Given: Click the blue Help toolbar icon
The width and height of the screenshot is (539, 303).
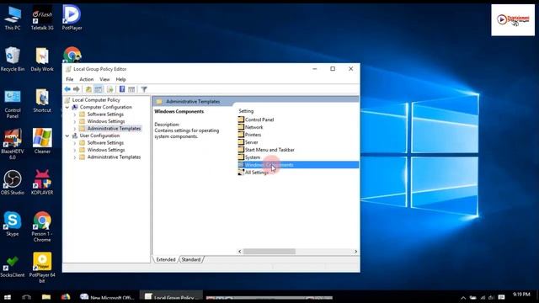Looking at the screenshot, I should [122, 89].
